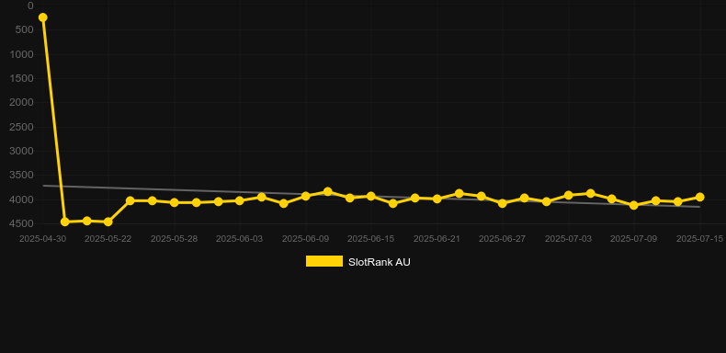The width and height of the screenshot is (726, 353).
Task: Click the 2025-07-15 x-axis date label
Action: point(699,239)
